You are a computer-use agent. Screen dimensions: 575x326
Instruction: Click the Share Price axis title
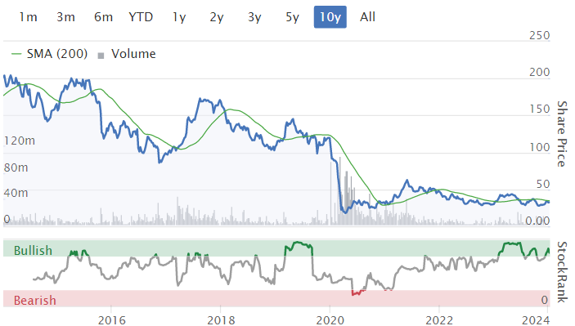[x=562, y=134]
